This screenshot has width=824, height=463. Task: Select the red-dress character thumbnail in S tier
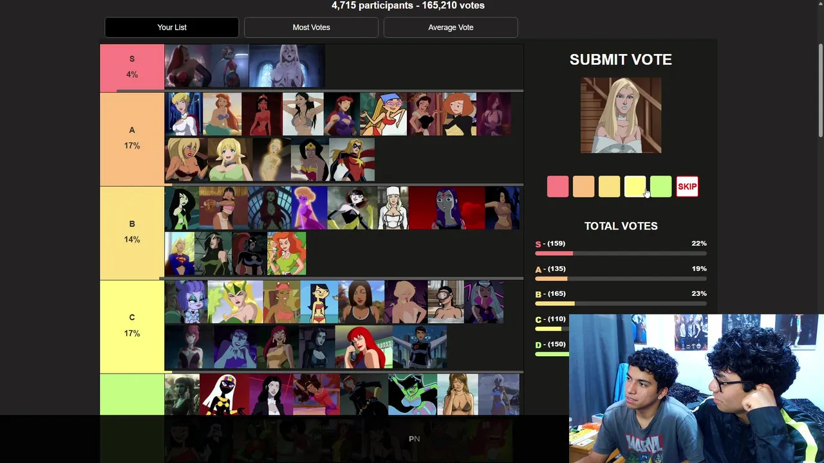pyautogui.click(x=188, y=66)
